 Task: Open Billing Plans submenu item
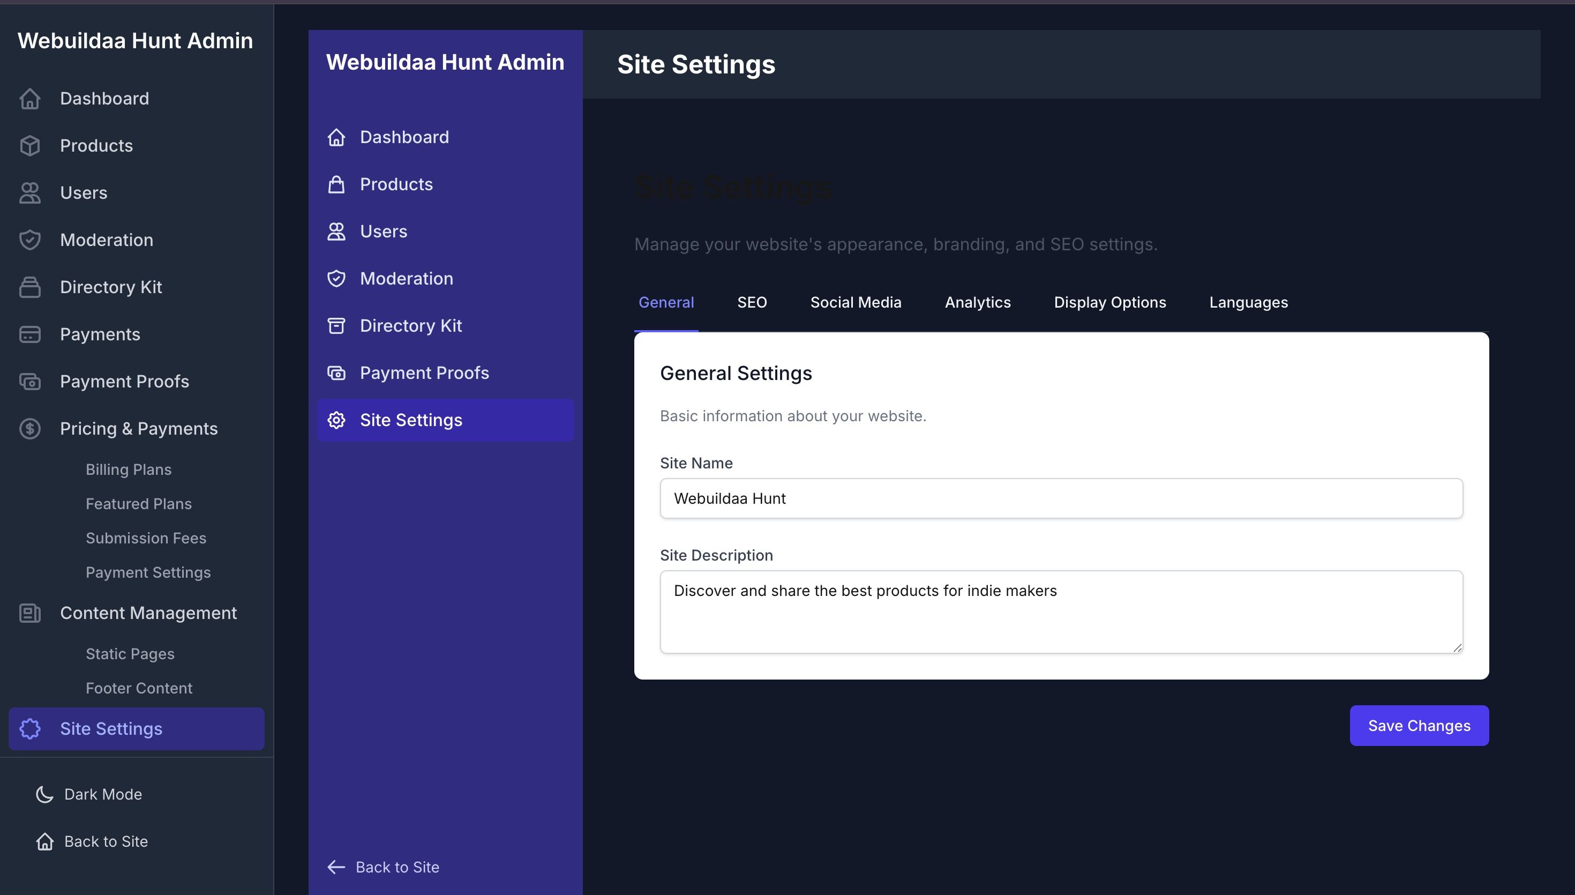[x=129, y=469]
